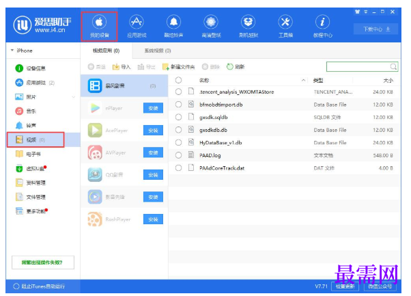
Task: Click the 刷新 refresh toolbar button
Action: click(x=236, y=67)
